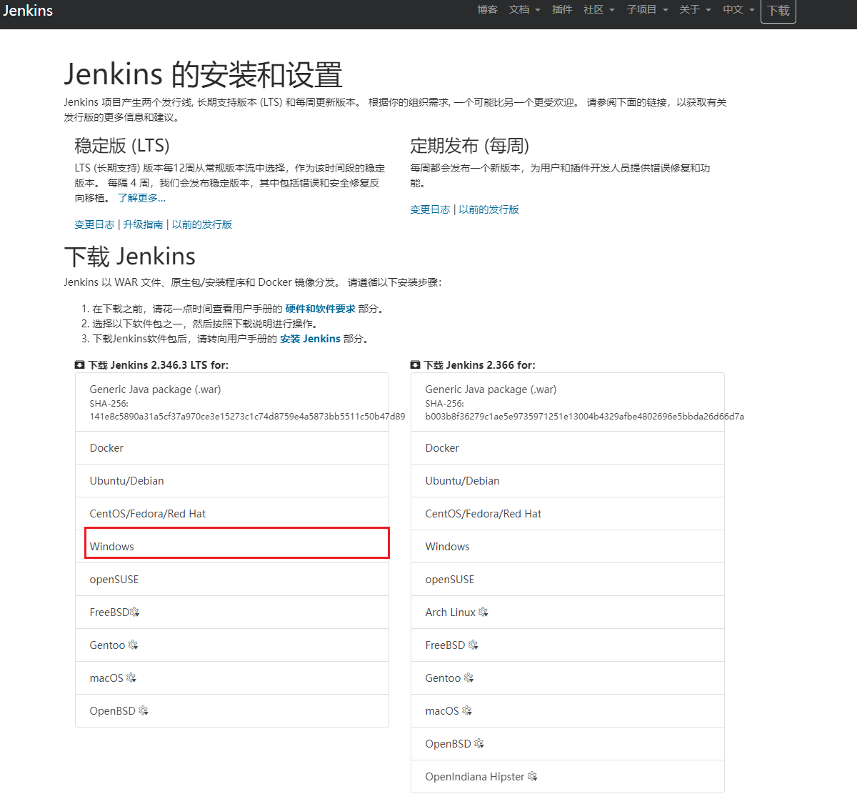
Task: Select Docker in the 2.366 download list
Action: [x=568, y=448]
